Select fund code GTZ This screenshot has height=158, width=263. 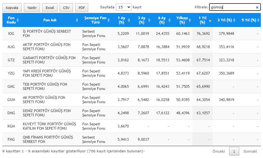click(11, 60)
